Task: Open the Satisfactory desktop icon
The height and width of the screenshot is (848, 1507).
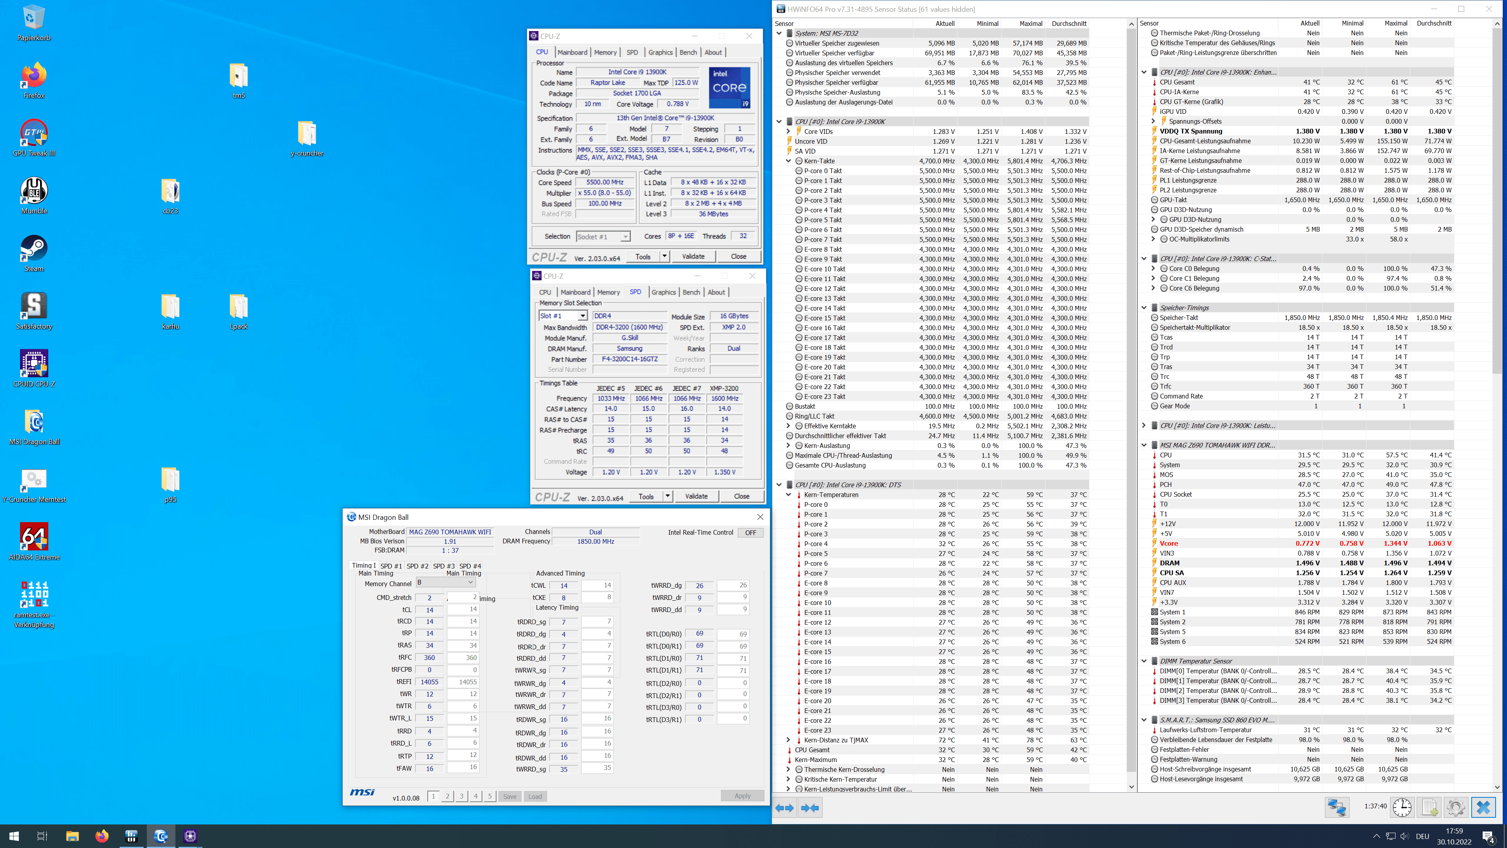Action: (x=34, y=311)
